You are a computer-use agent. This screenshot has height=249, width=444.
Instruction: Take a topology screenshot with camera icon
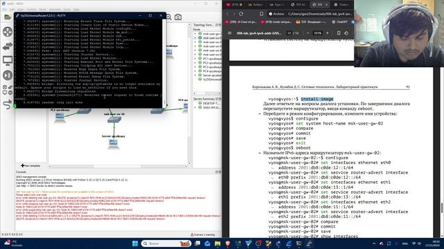(178, 17)
